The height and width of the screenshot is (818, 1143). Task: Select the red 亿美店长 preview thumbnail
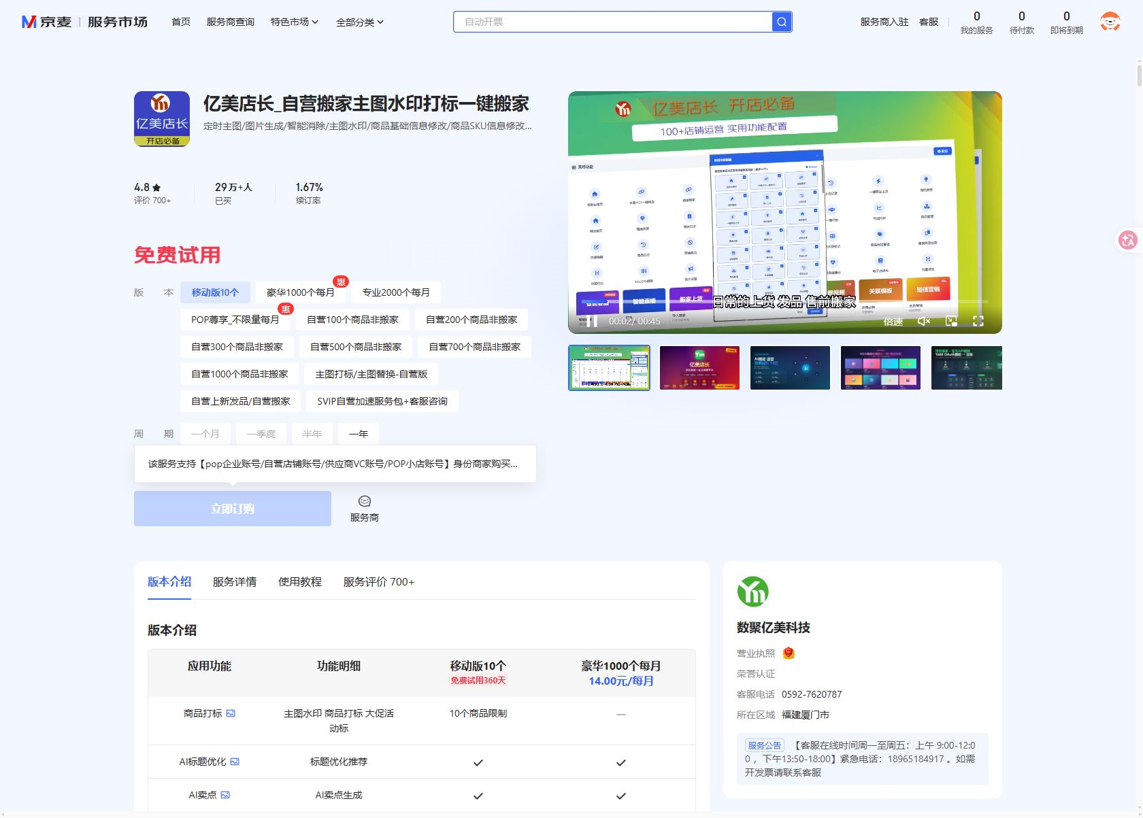[699, 368]
